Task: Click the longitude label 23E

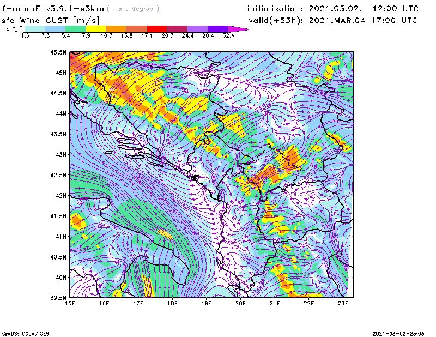Action: tap(343, 303)
